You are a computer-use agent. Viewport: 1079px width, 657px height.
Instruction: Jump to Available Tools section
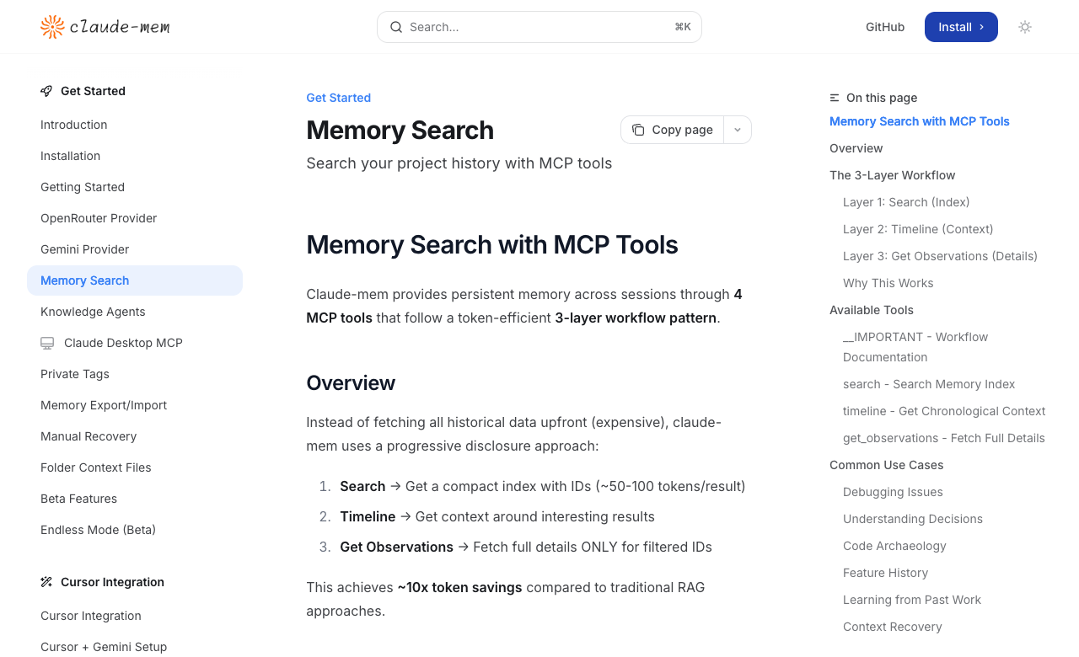pyautogui.click(x=872, y=310)
